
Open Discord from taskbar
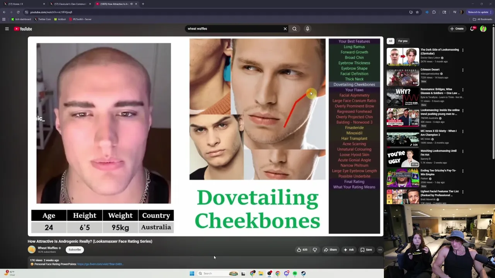pyautogui.click(x=286, y=273)
